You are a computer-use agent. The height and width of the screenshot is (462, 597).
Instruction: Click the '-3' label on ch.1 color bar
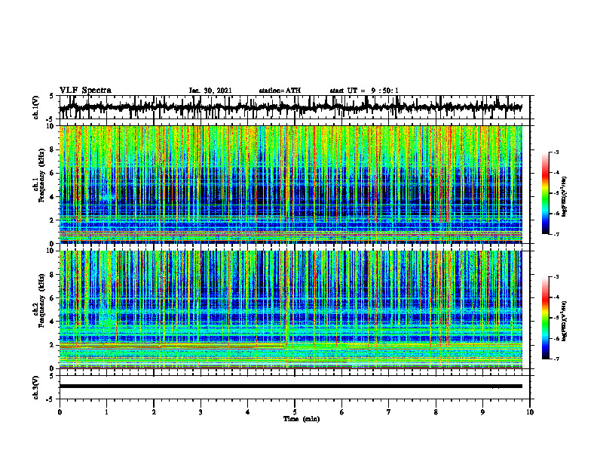pos(556,152)
